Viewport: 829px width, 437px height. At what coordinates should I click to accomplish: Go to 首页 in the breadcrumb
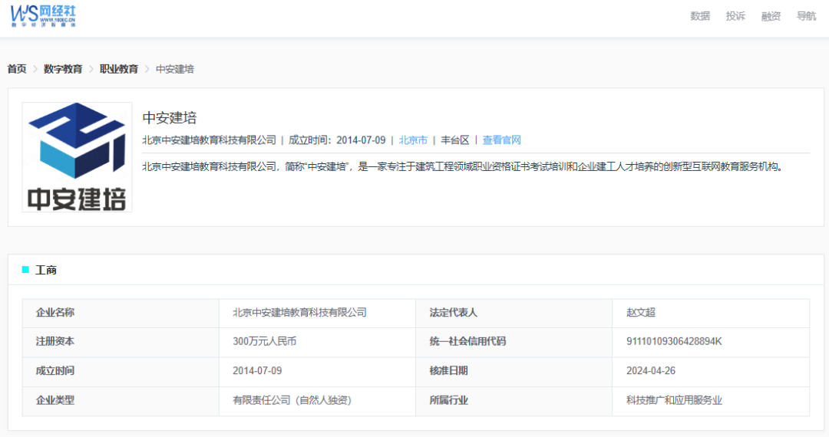(17, 69)
